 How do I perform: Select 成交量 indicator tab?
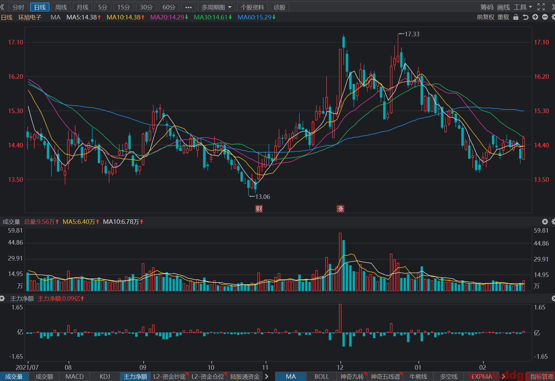click(14, 376)
